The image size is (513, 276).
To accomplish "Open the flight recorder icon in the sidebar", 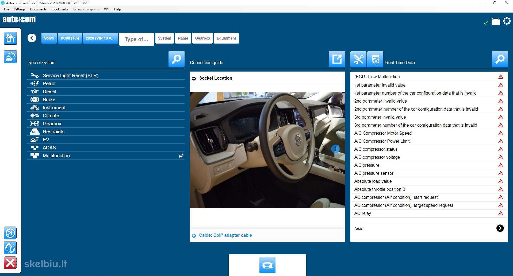I will (10, 233).
